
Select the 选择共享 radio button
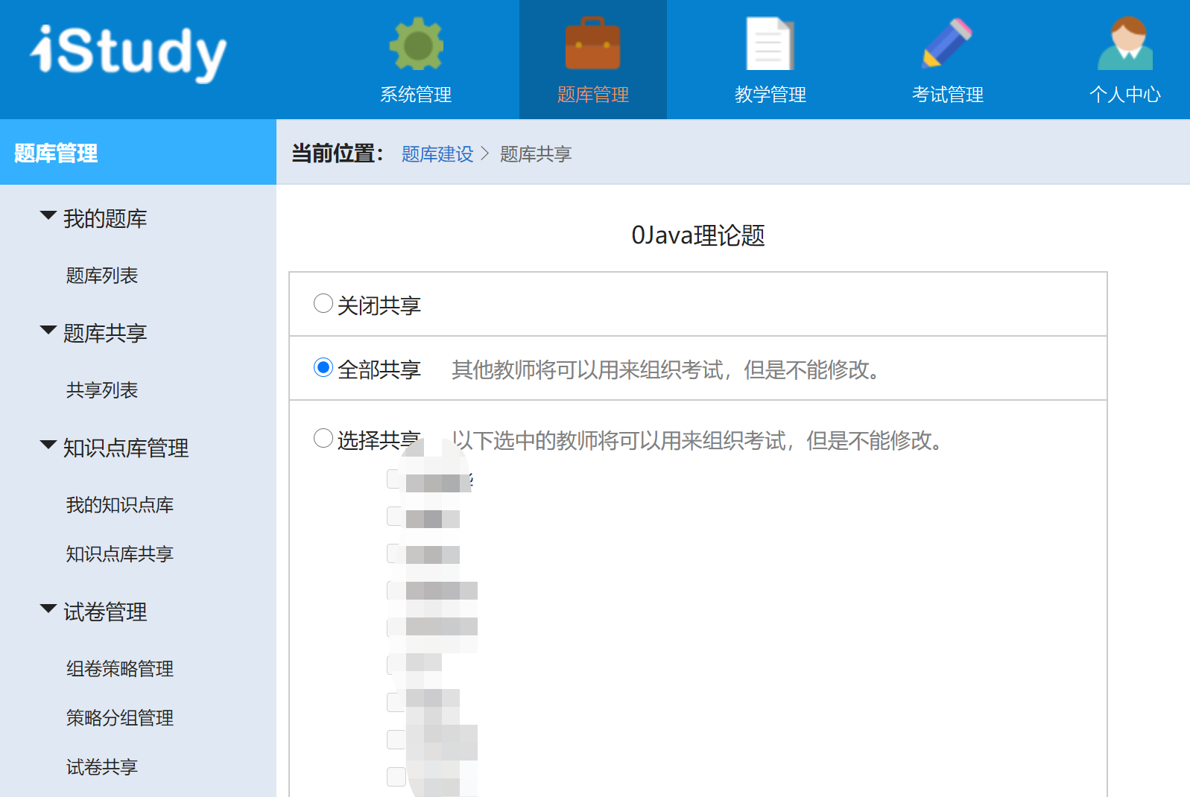[x=323, y=439]
